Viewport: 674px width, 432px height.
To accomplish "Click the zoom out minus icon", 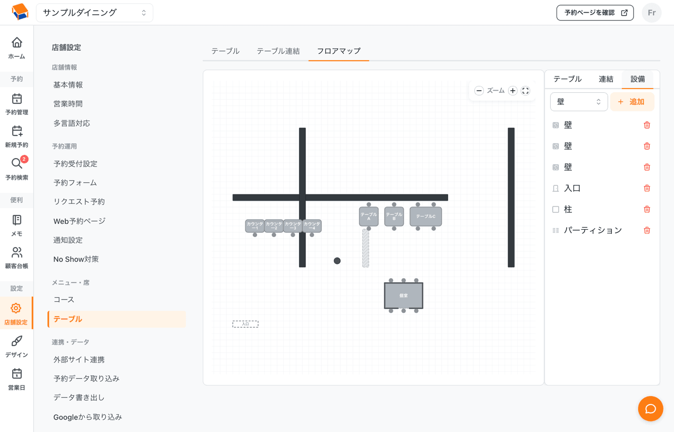I will pos(479,91).
